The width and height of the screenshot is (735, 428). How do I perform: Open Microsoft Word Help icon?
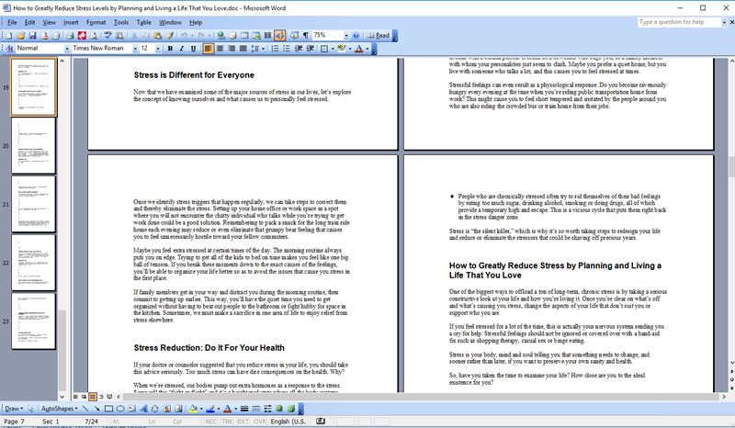[x=356, y=36]
